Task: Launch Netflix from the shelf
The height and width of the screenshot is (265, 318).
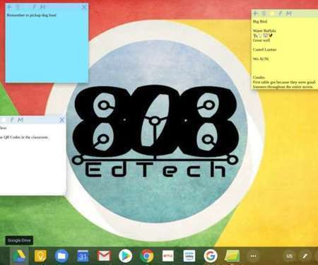Action: tap(168, 256)
